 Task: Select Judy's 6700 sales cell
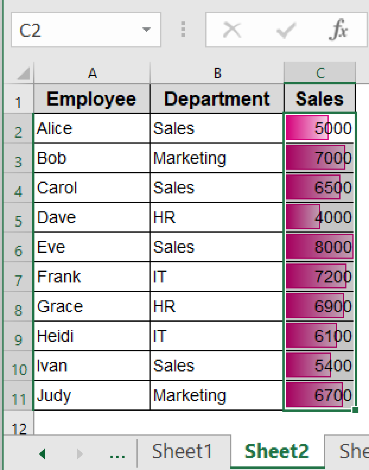(x=320, y=395)
